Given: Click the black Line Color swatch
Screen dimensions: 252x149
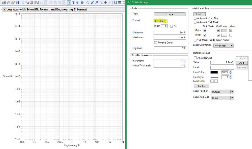Looking at the screenshot, I should click(x=214, y=72).
